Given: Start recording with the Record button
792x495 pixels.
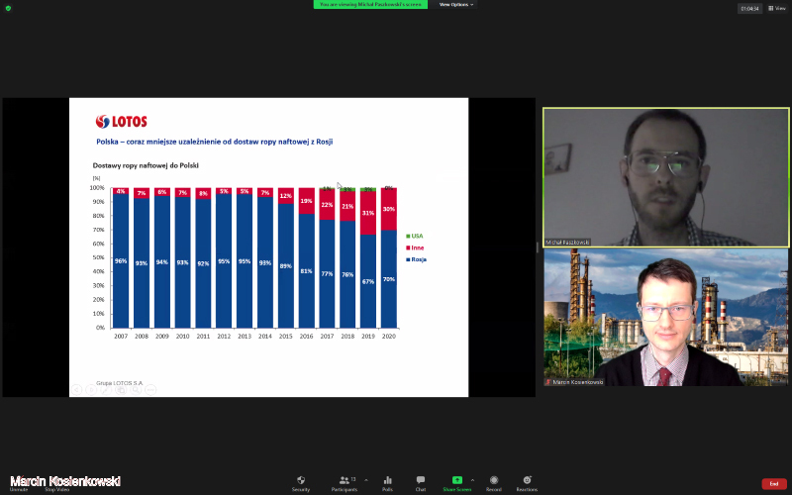Looking at the screenshot, I should point(493,481).
